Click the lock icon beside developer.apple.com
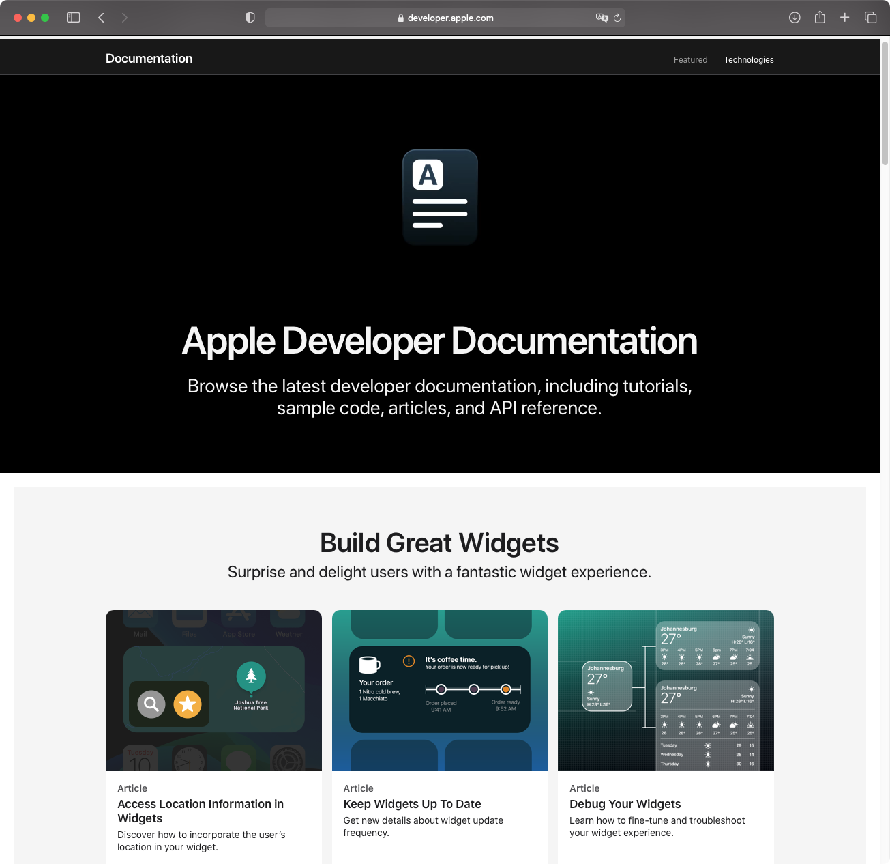Image resolution: width=890 pixels, height=864 pixels. click(401, 18)
